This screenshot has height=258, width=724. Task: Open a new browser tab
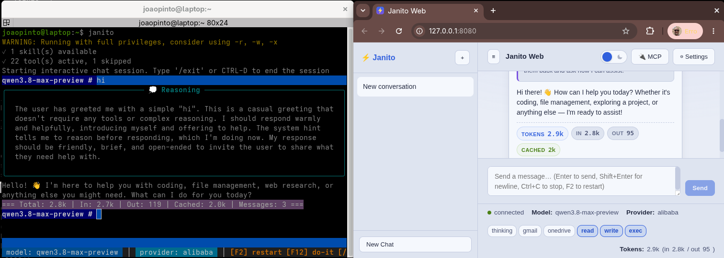point(493,11)
